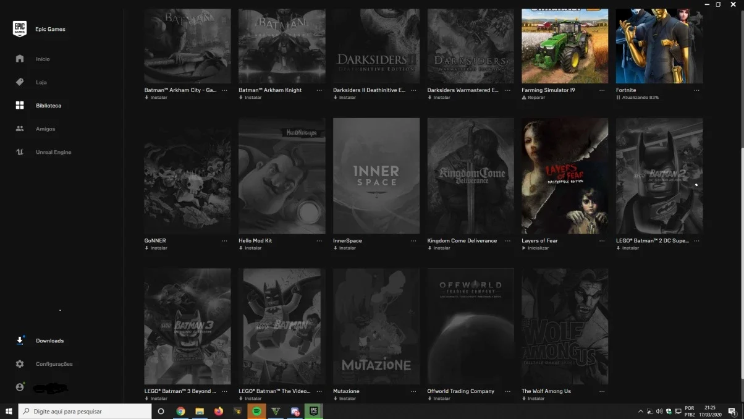744x419 pixels.
Task: Open the Mutazione cover thumbnail
Action: click(376, 326)
